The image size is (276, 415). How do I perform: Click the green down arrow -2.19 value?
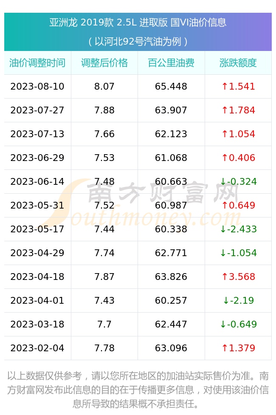pos(238,301)
